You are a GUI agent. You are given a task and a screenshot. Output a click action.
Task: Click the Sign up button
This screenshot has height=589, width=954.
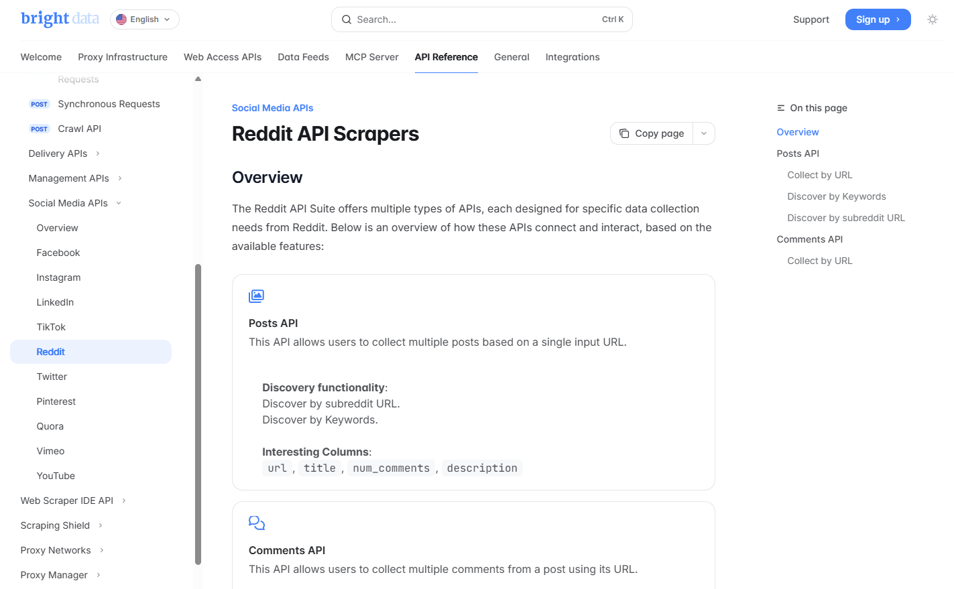click(878, 19)
